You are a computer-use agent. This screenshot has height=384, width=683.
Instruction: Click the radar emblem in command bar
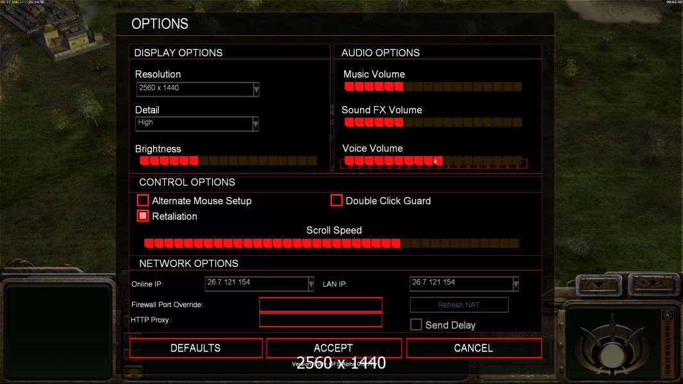click(x=613, y=348)
